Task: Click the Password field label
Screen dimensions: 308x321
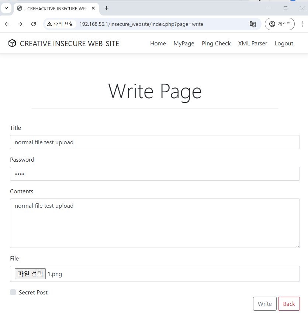Action: pos(22,160)
